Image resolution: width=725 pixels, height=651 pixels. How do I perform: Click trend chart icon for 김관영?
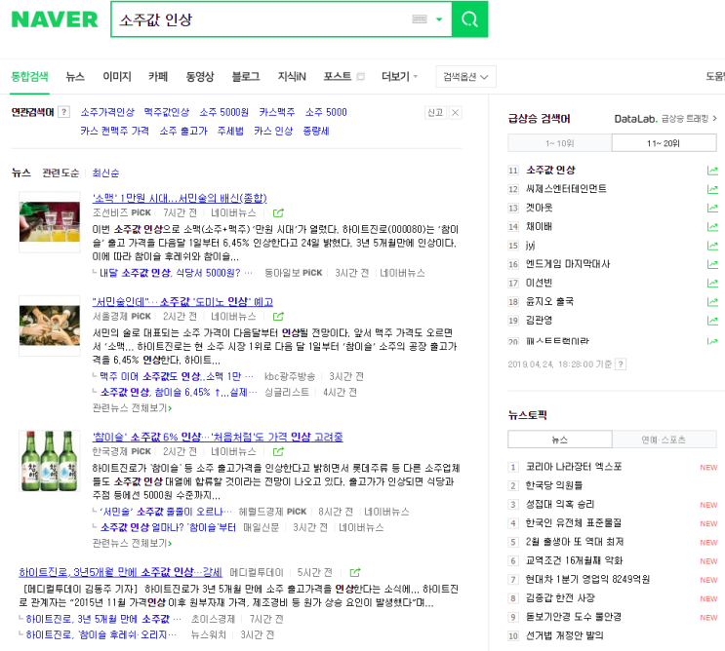click(x=712, y=321)
